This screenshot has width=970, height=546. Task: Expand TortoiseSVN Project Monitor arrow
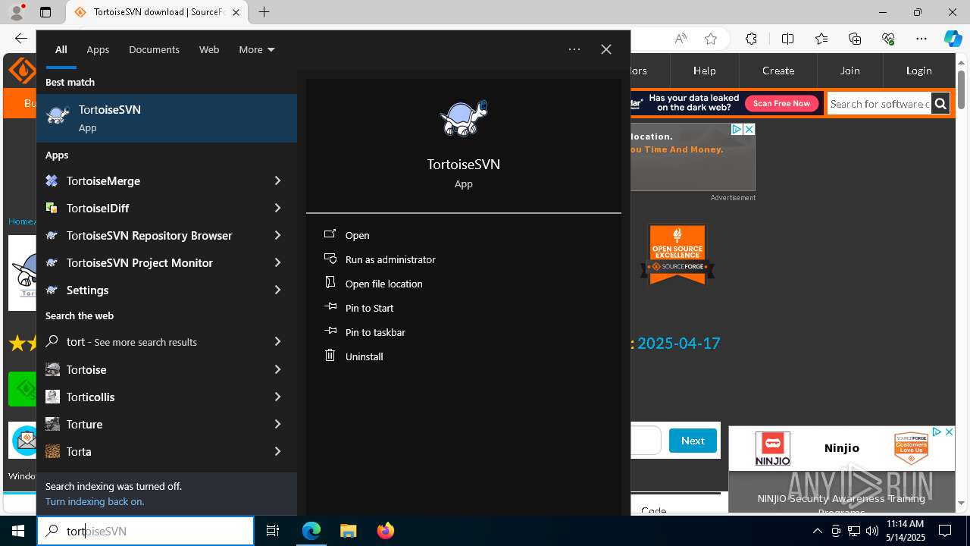pos(277,262)
